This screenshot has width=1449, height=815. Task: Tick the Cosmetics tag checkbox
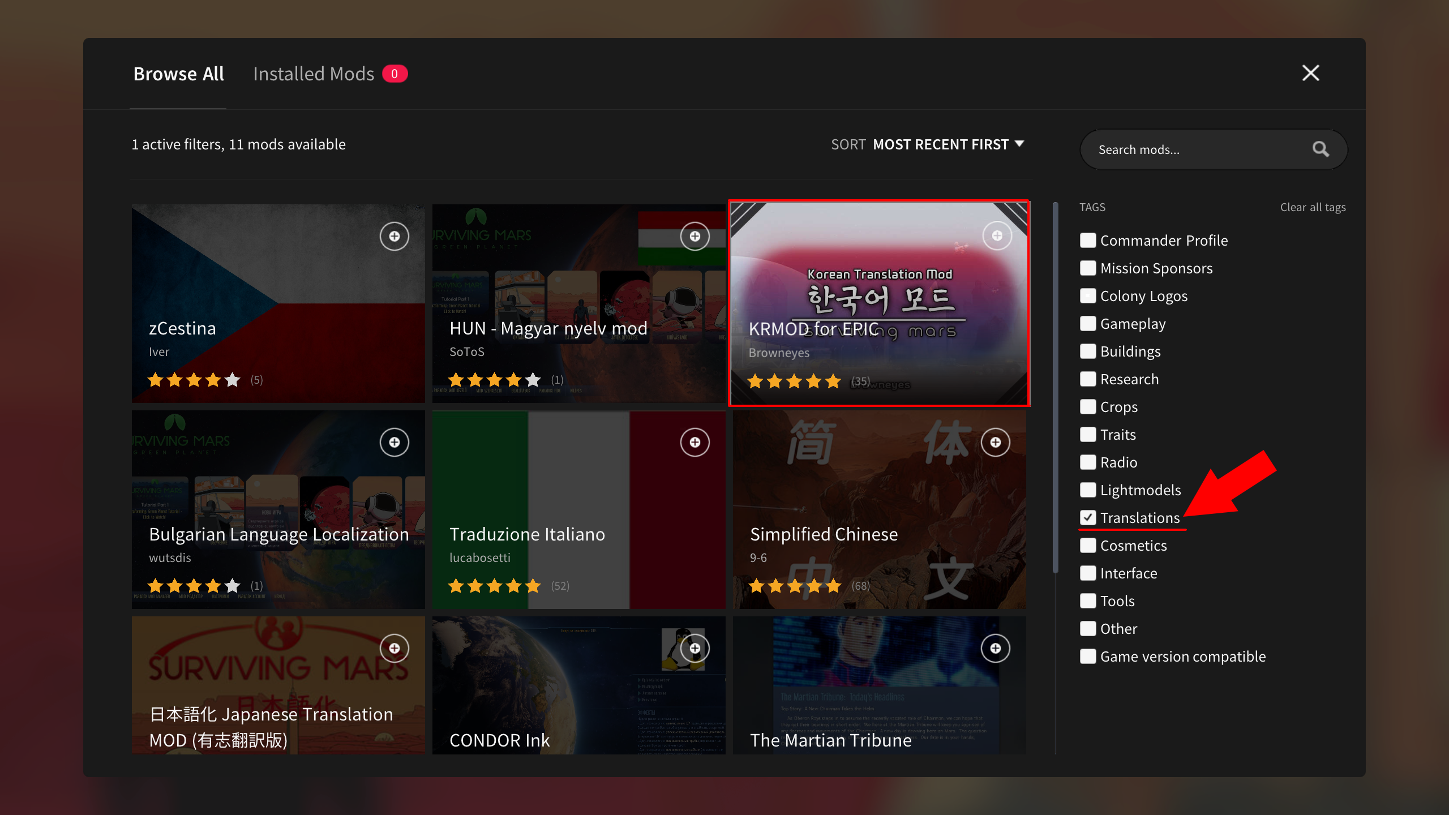pyautogui.click(x=1087, y=546)
